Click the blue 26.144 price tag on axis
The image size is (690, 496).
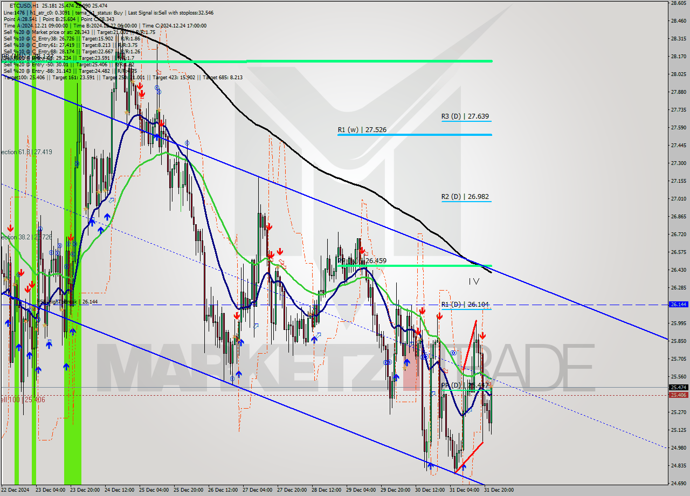pos(678,305)
